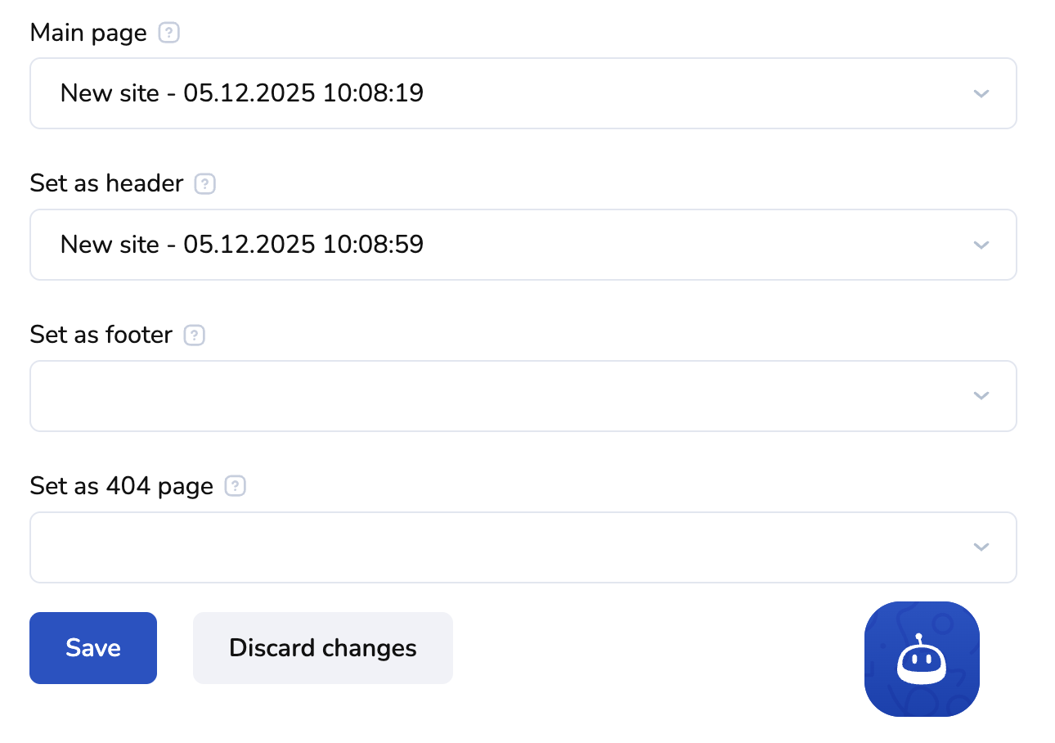
Task: Select the 'New site - 05.12.2025 10:08:59' value
Action: pos(242,245)
